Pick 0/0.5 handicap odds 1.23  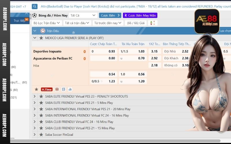point(104,81)
